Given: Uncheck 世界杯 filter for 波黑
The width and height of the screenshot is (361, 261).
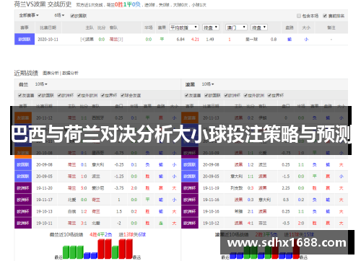Looking at the screenshot, I should [269, 95].
